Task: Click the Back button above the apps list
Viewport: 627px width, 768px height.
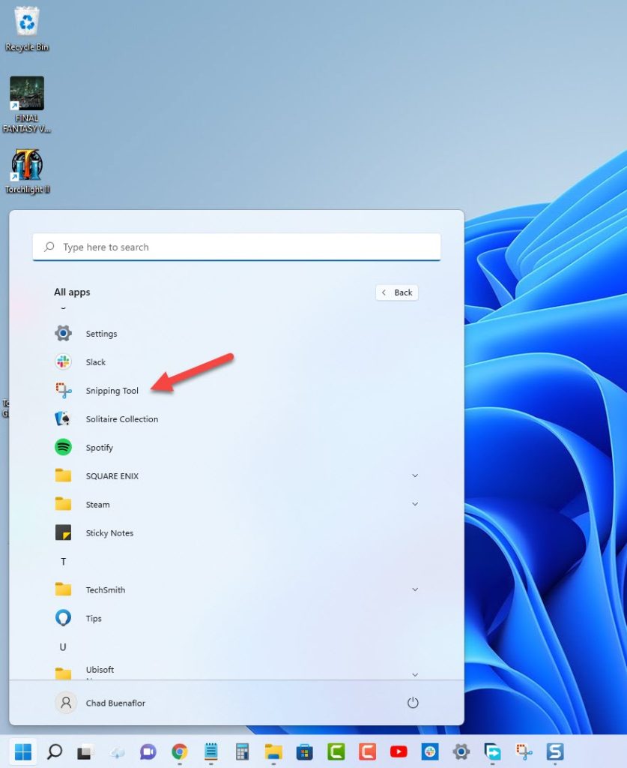Action: tap(396, 292)
